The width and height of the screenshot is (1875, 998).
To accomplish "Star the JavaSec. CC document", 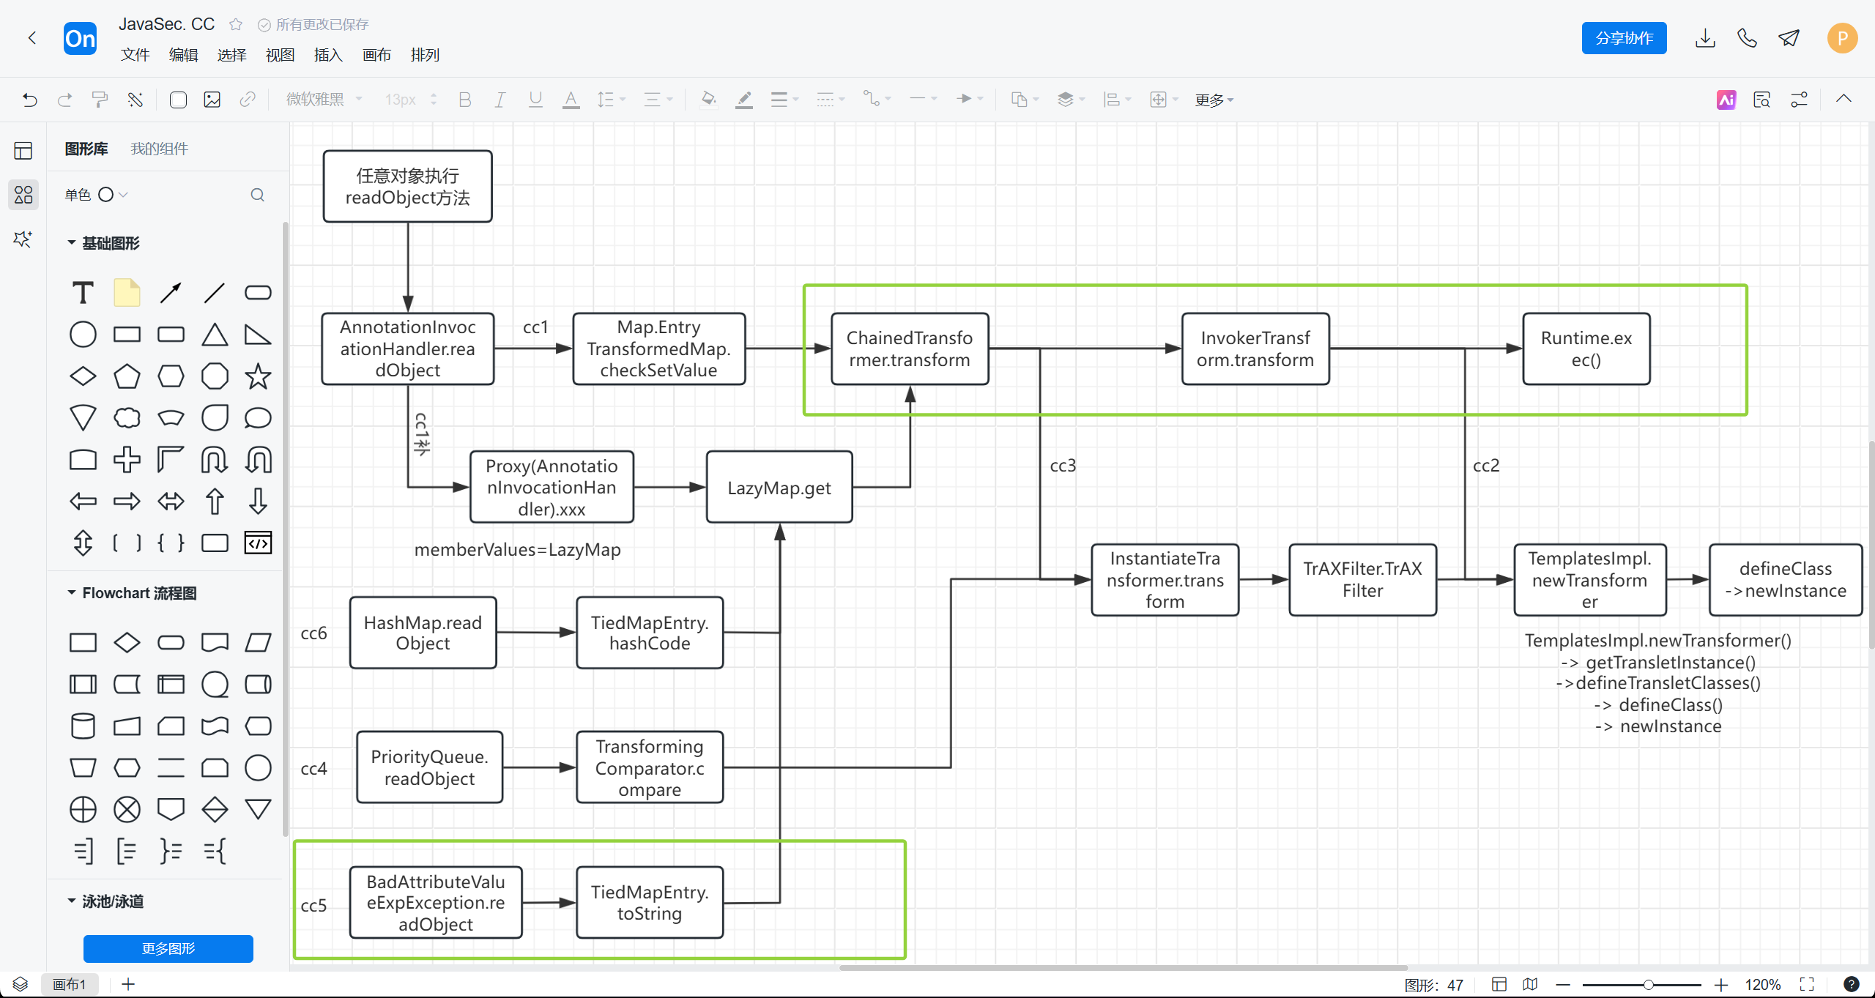I will [x=235, y=24].
